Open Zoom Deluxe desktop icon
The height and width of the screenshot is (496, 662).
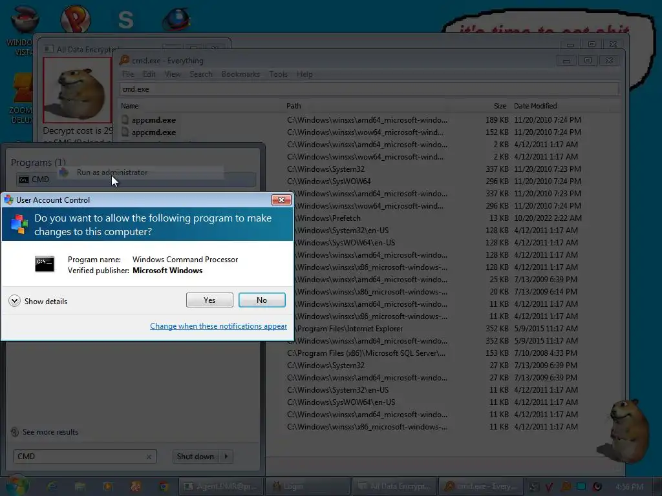[x=22, y=99]
